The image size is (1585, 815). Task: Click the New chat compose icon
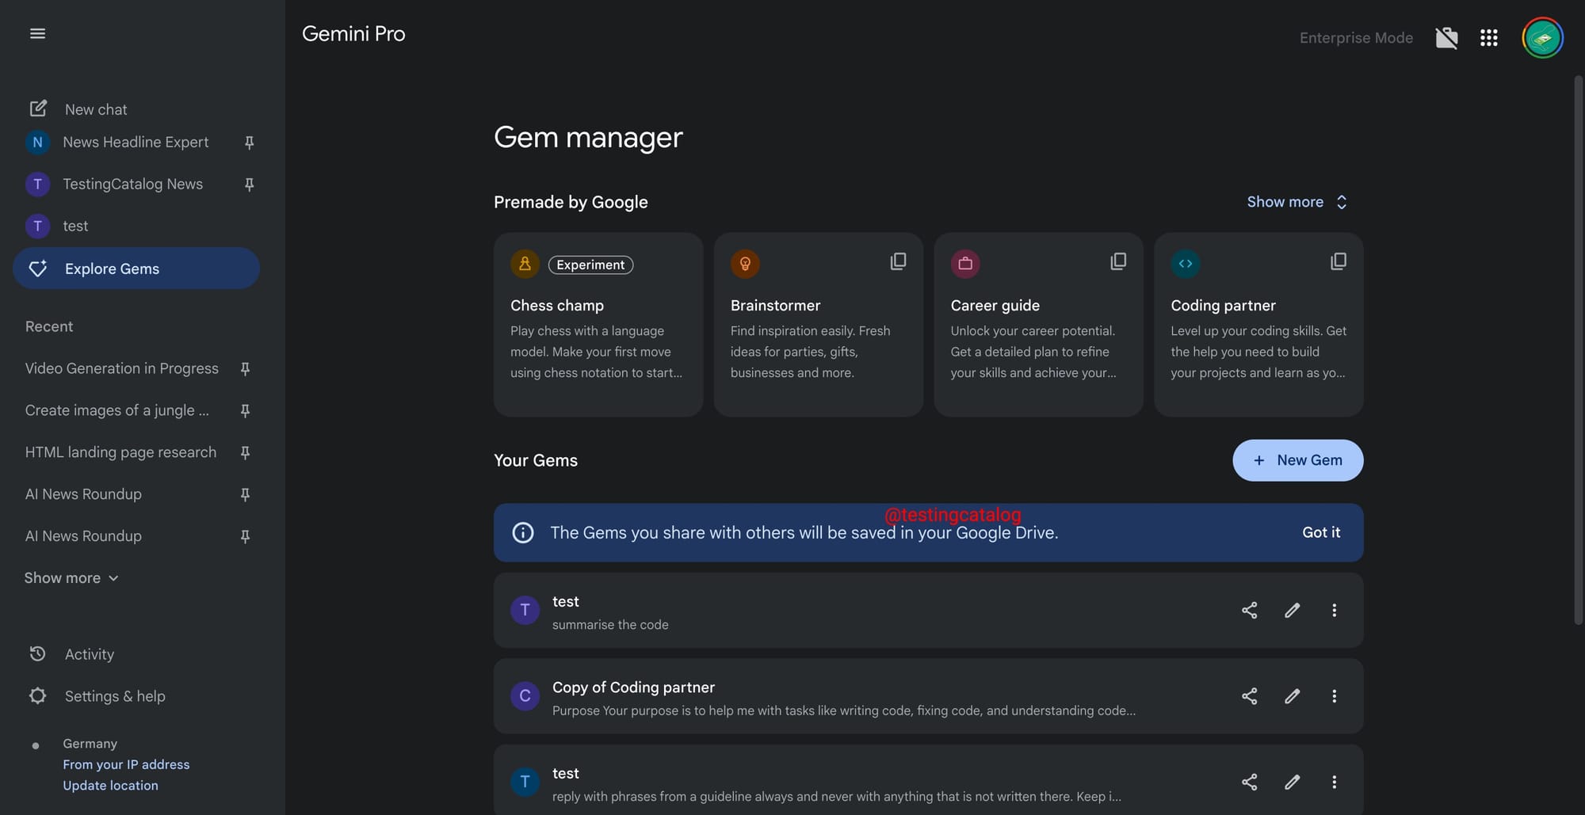[38, 109]
